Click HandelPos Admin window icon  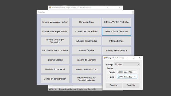coord(50,7)
